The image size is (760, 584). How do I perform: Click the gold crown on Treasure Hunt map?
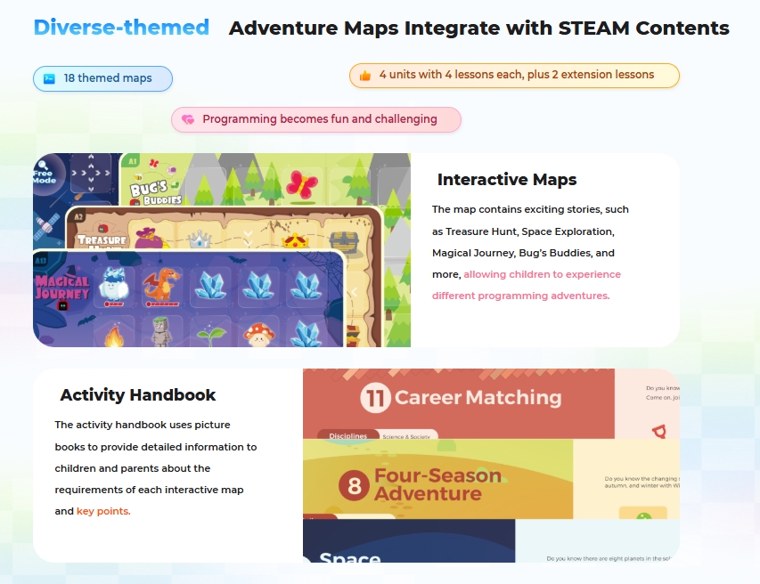(x=296, y=239)
